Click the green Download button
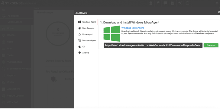The width and height of the screenshot is (220, 109). coord(211,45)
